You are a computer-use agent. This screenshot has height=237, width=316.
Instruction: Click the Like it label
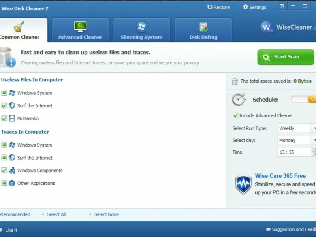pyautogui.click(x=11, y=230)
